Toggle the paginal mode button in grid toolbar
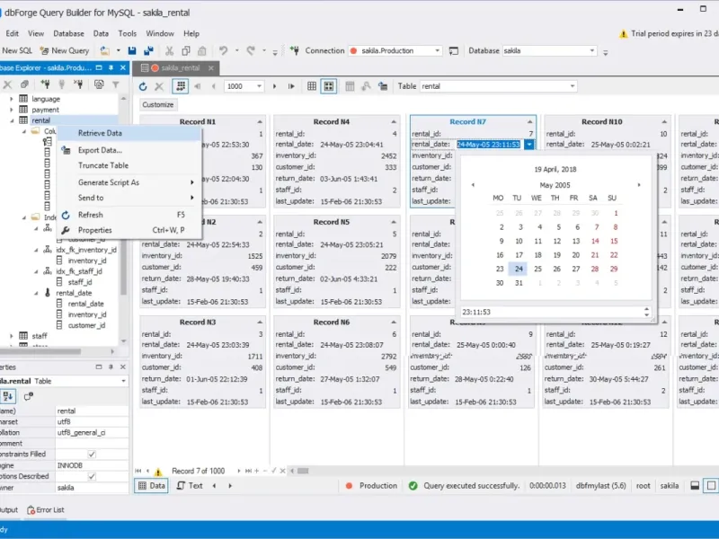719x539 pixels. (x=181, y=86)
